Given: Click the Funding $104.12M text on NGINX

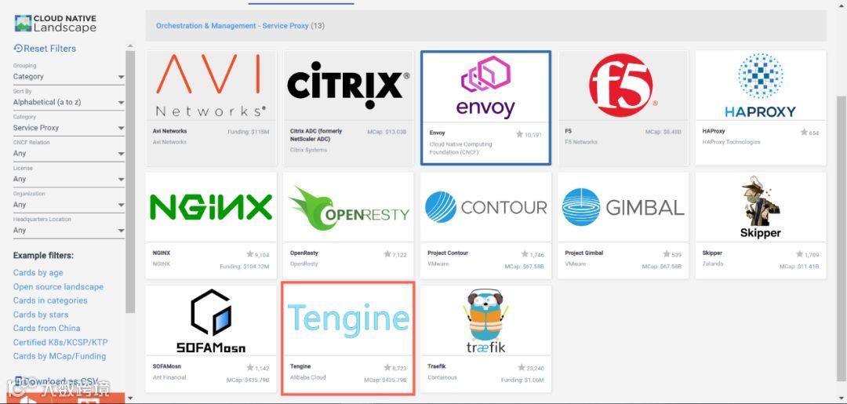Looking at the screenshot, I should pyautogui.click(x=244, y=267).
